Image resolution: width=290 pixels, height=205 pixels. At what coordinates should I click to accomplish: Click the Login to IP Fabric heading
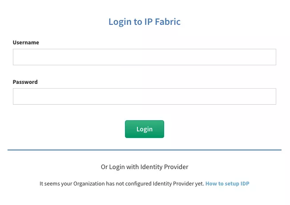tap(145, 21)
